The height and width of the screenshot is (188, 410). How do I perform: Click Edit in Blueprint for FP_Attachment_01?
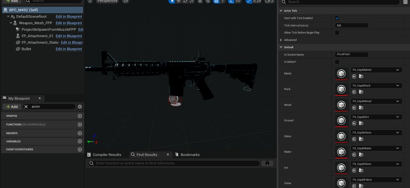(69, 36)
